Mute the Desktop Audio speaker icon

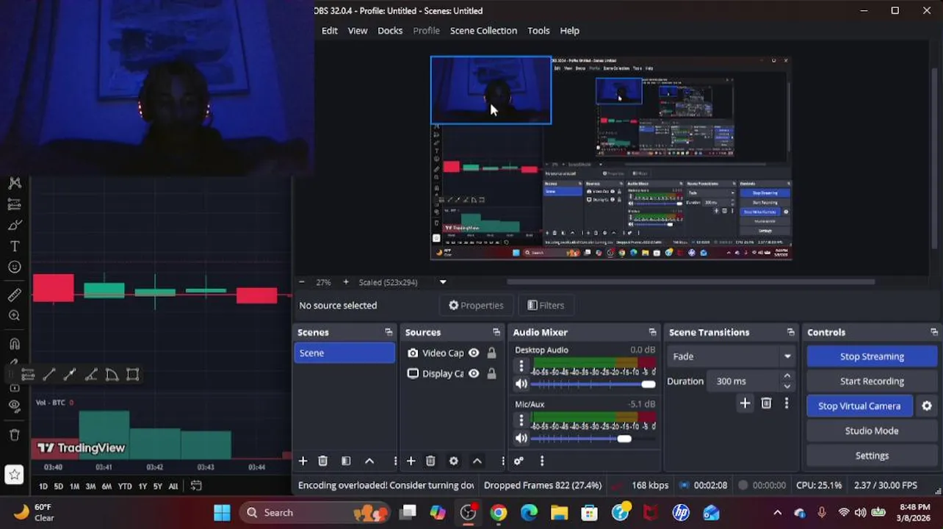[x=521, y=384]
